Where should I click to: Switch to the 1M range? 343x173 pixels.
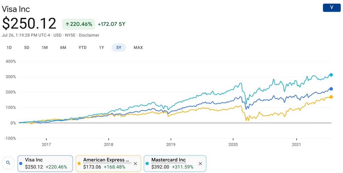[45, 48]
